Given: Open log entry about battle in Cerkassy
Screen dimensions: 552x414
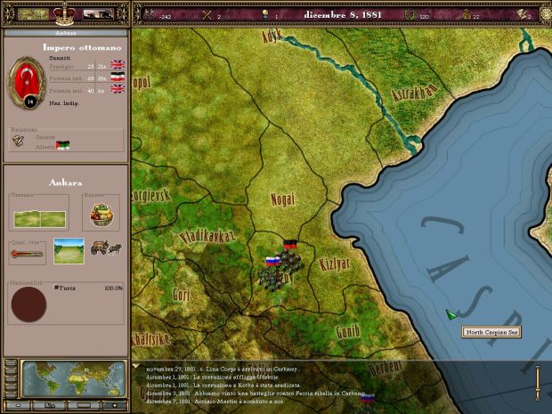Looking at the screenshot, I should 256,394.
